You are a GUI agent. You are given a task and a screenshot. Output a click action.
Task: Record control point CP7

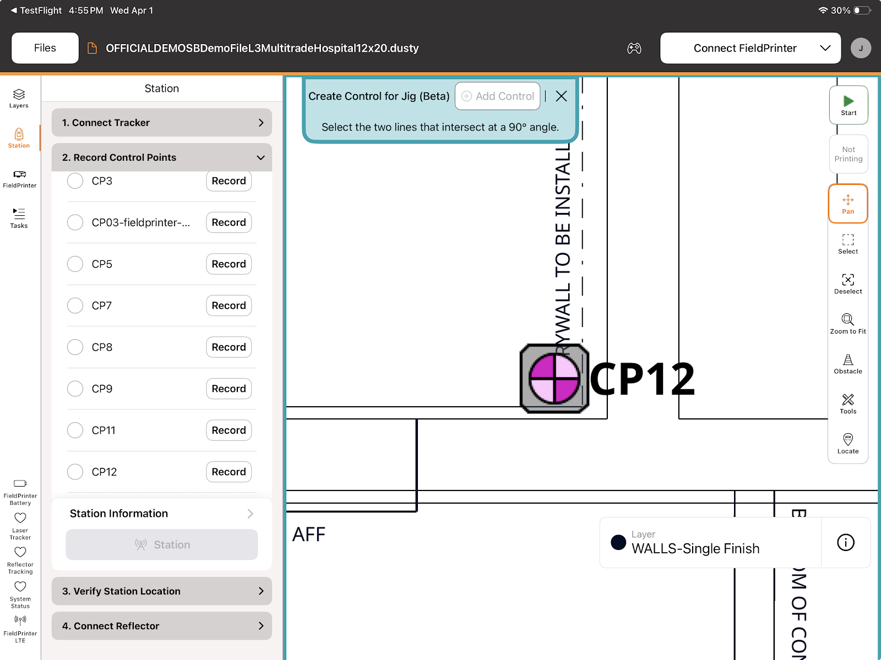point(229,306)
